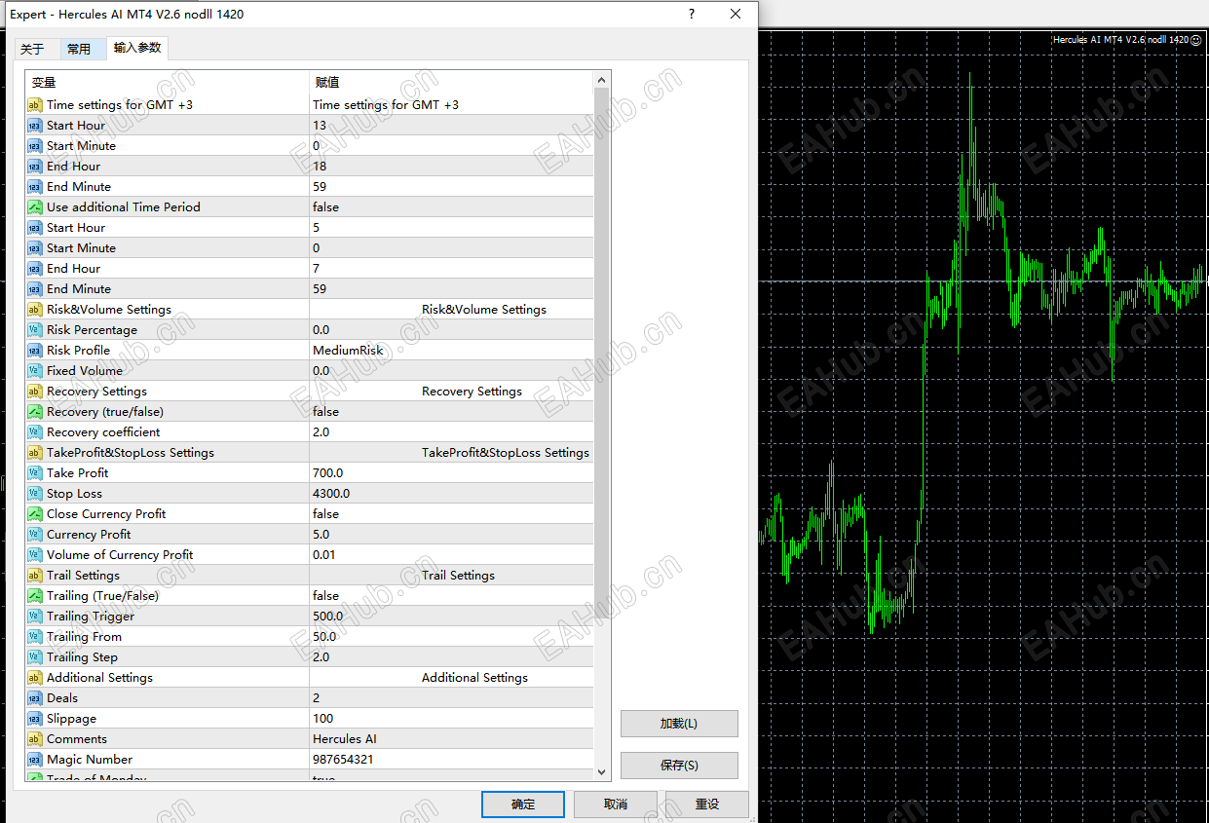Click the smiley face icon on the chart
This screenshot has height=823, width=1209.
click(1197, 40)
